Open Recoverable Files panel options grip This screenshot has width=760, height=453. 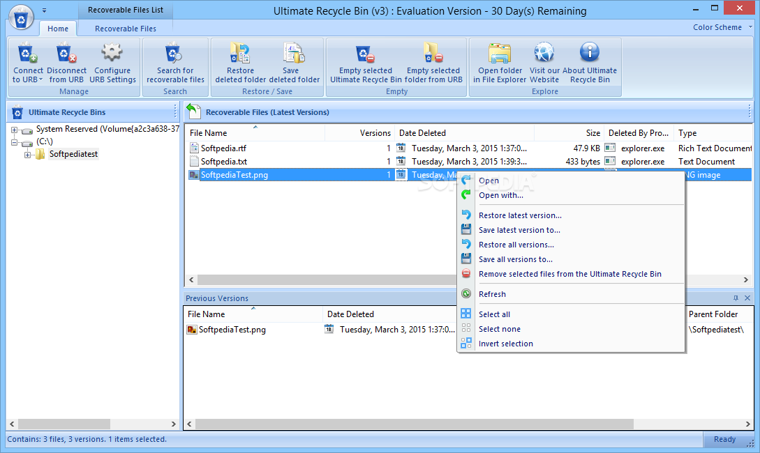750,112
